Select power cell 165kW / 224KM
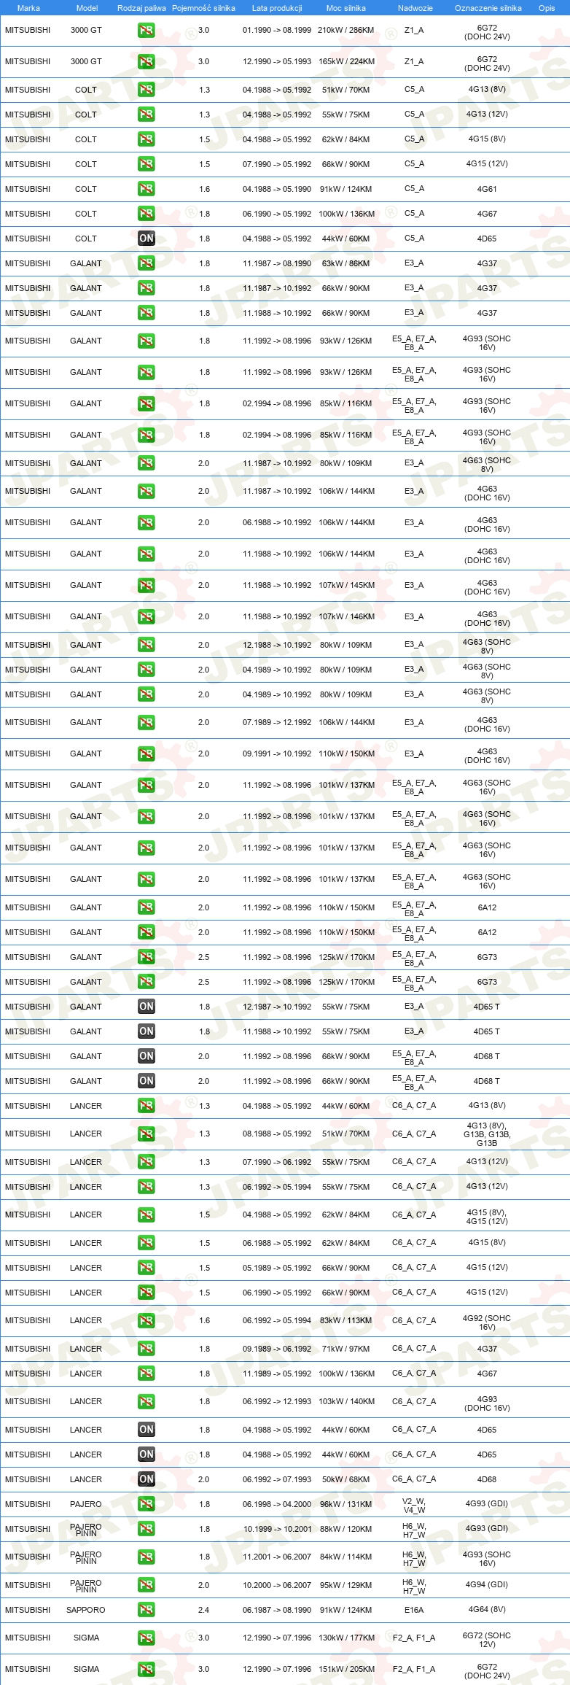The height and width of the screenshot is (1685, 570). (346, 61)
